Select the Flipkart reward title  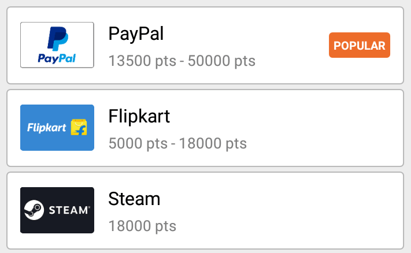[x=139, y=117]
